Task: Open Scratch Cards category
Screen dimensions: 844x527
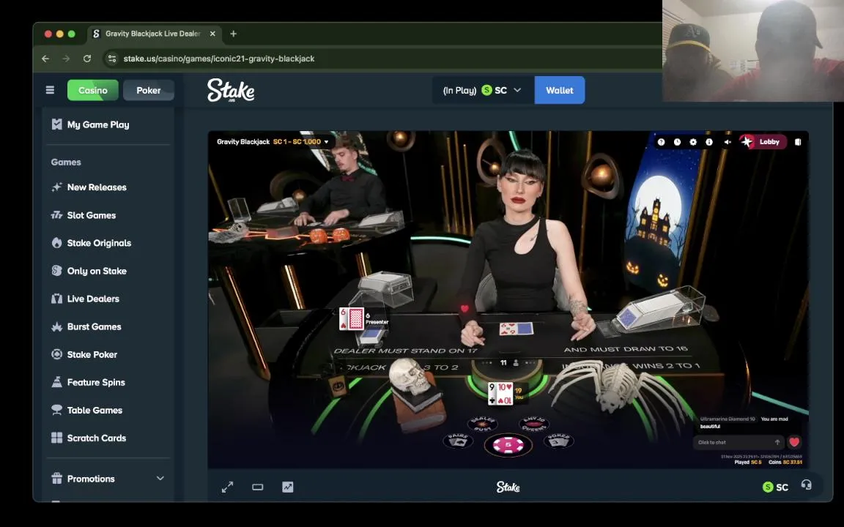Action: (109, 438)
